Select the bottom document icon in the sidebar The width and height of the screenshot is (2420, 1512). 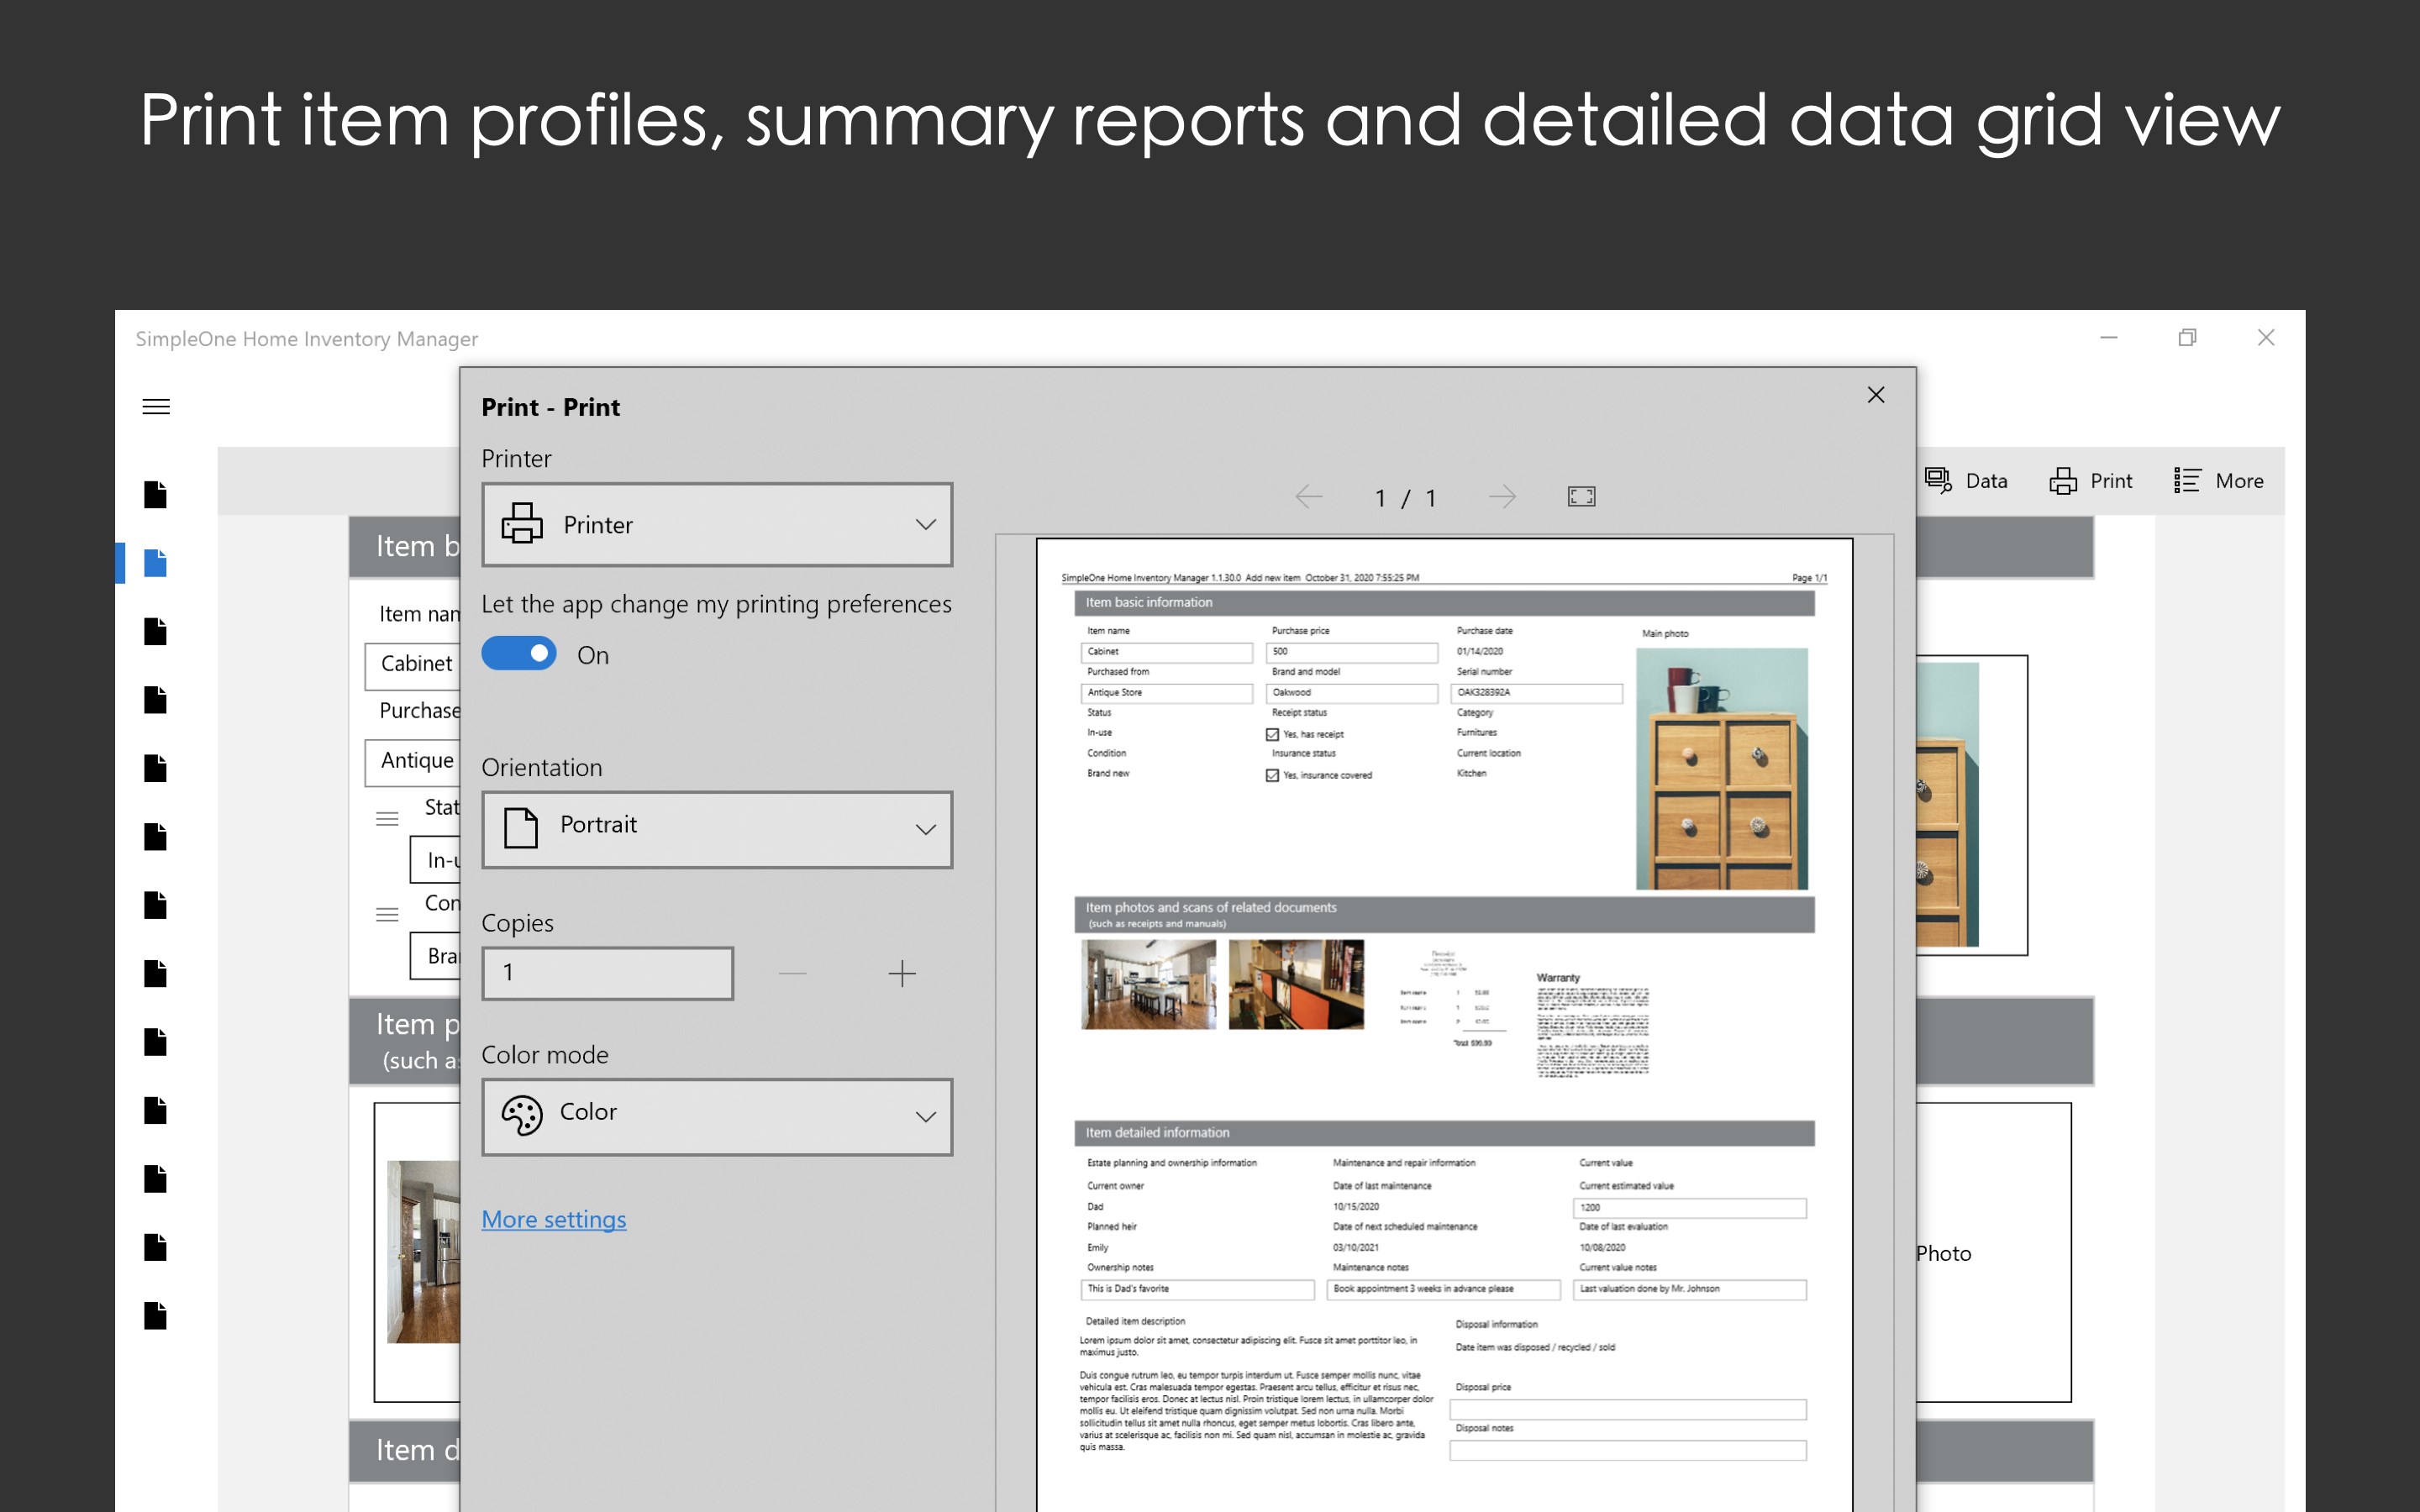[155, 1316]
